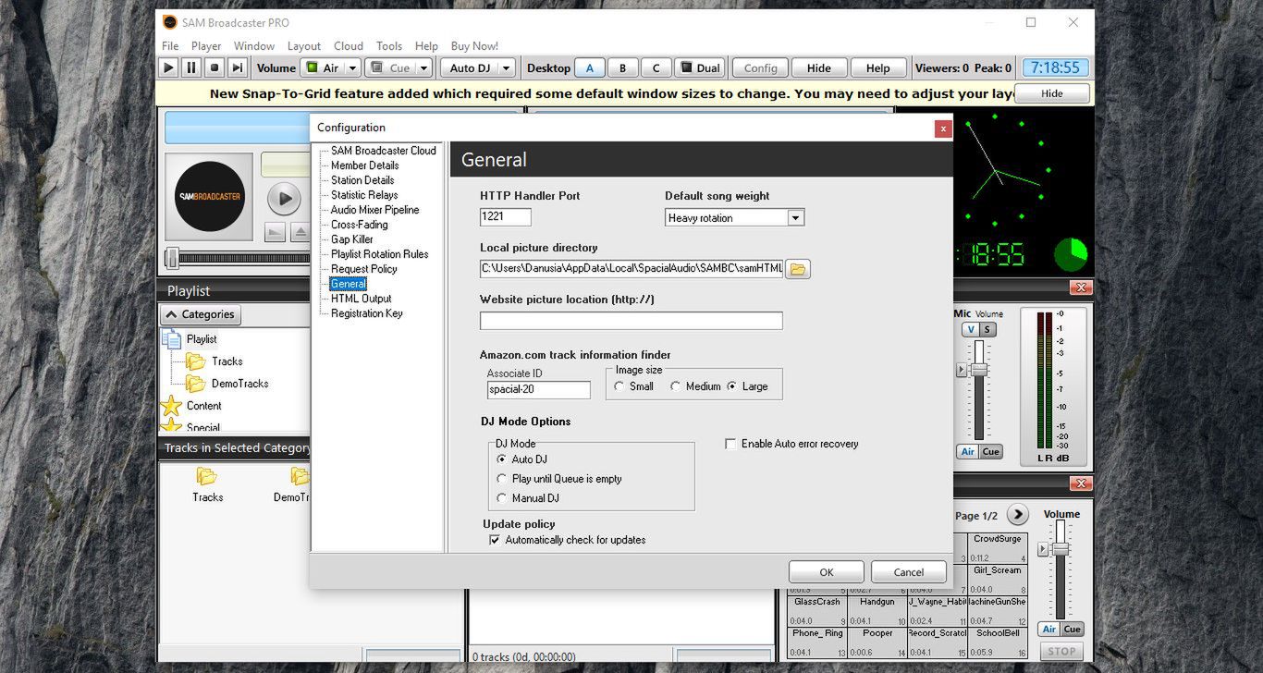
Task: Click the HTTP Handler Port field
Action: coord(506,217)
